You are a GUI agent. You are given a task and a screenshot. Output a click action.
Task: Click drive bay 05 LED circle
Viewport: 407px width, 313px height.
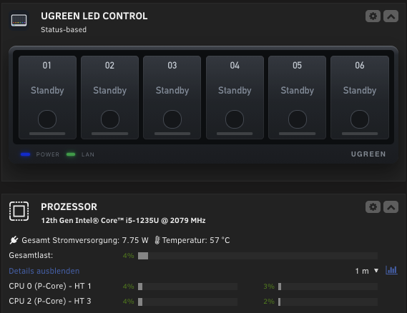tap(298, 119)
